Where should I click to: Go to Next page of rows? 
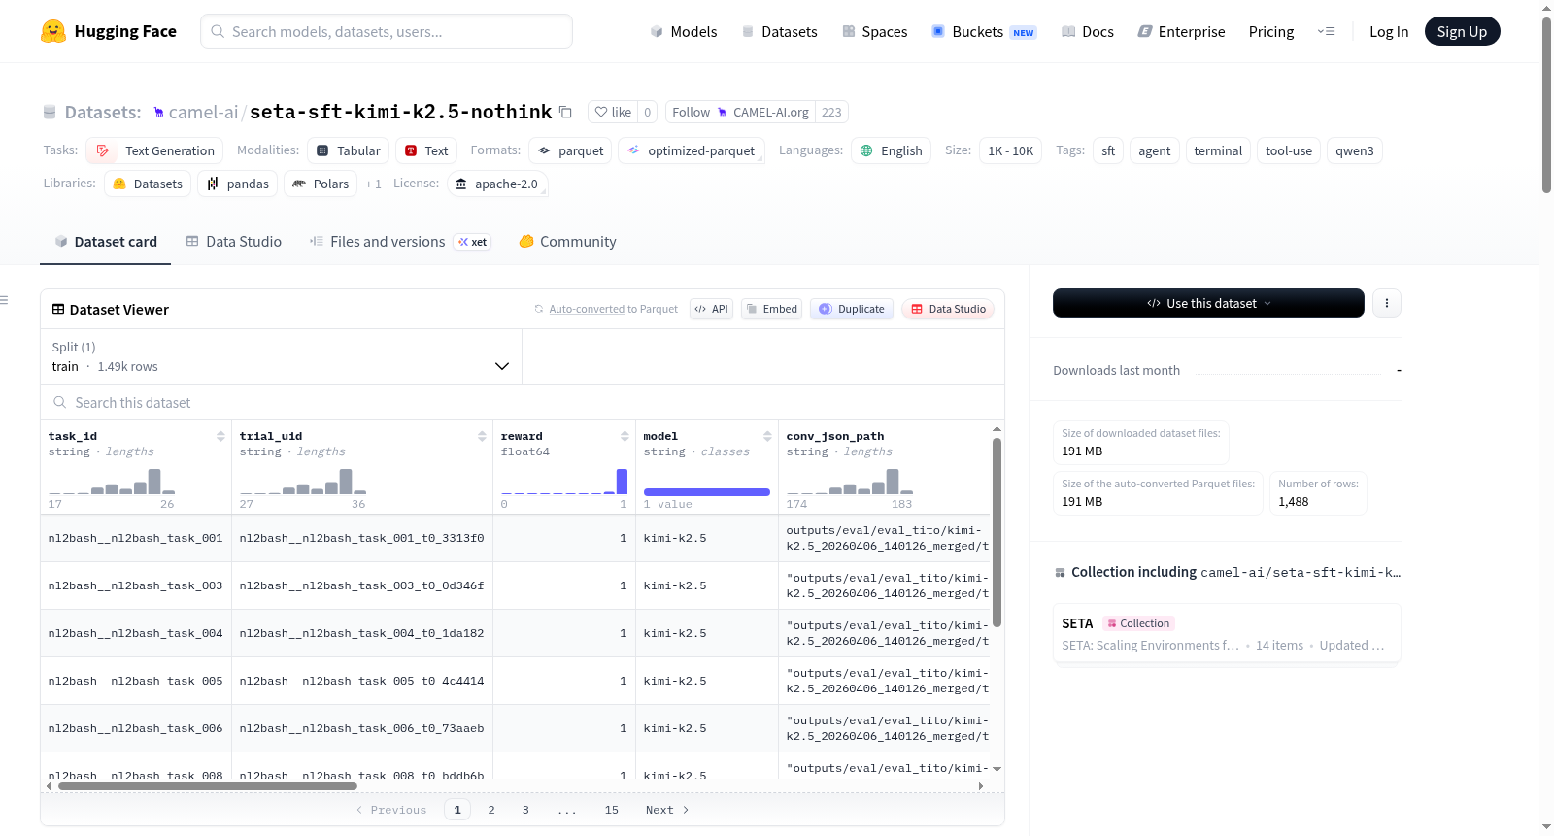click(x=667, y=810)
